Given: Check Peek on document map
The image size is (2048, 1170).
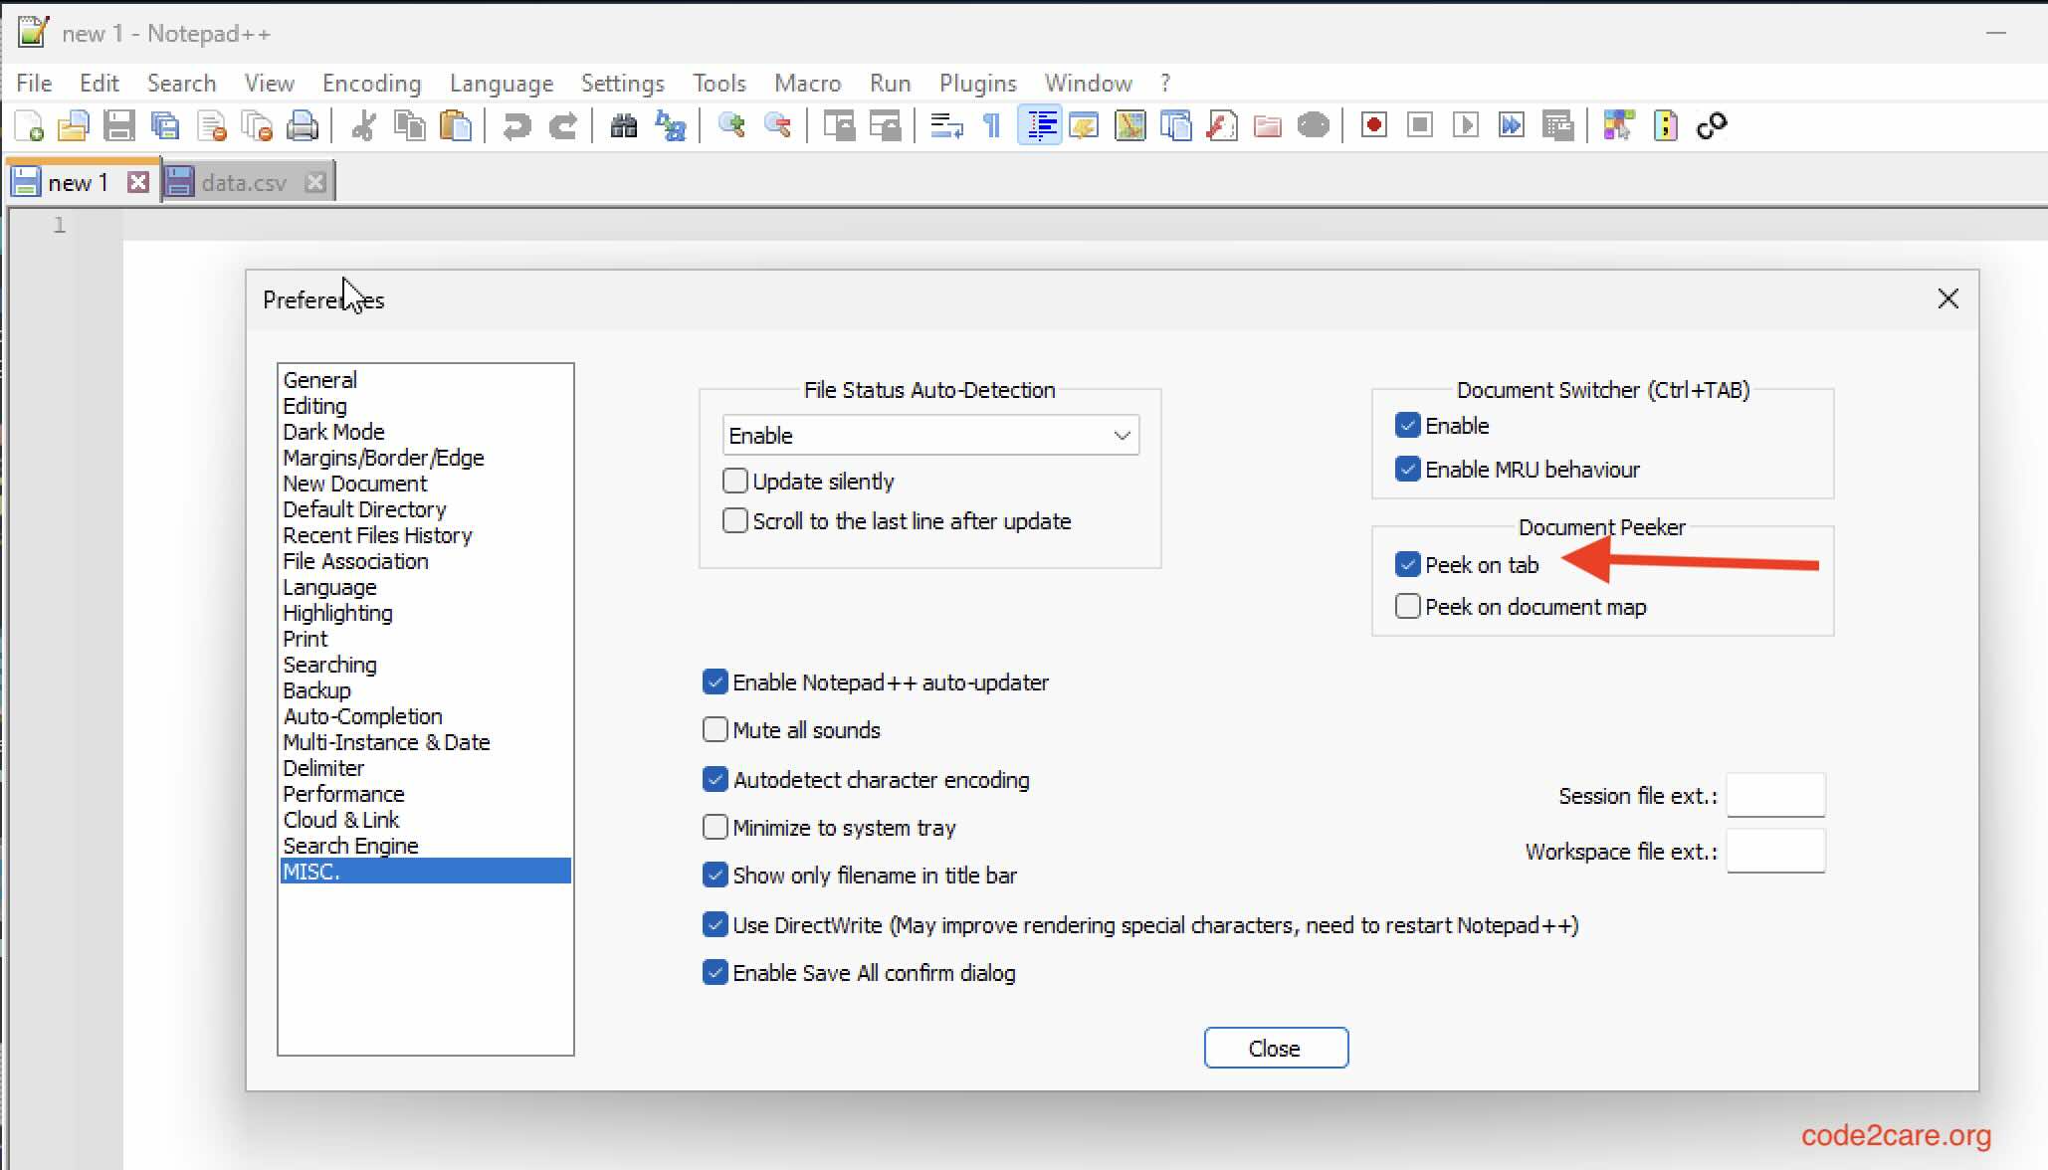Looking at the screenshot, I should point(1407,606).
